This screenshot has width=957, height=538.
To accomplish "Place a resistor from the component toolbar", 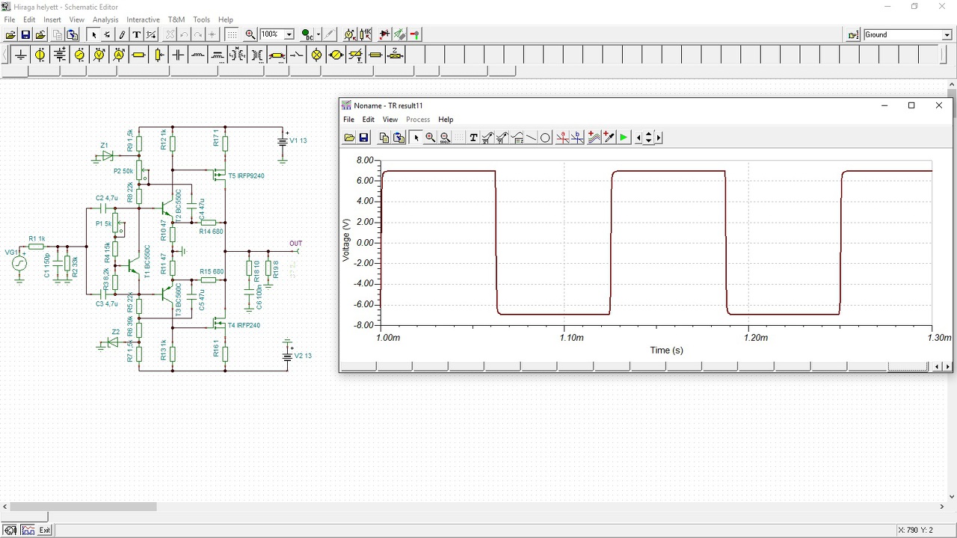I will coord(138,55).
